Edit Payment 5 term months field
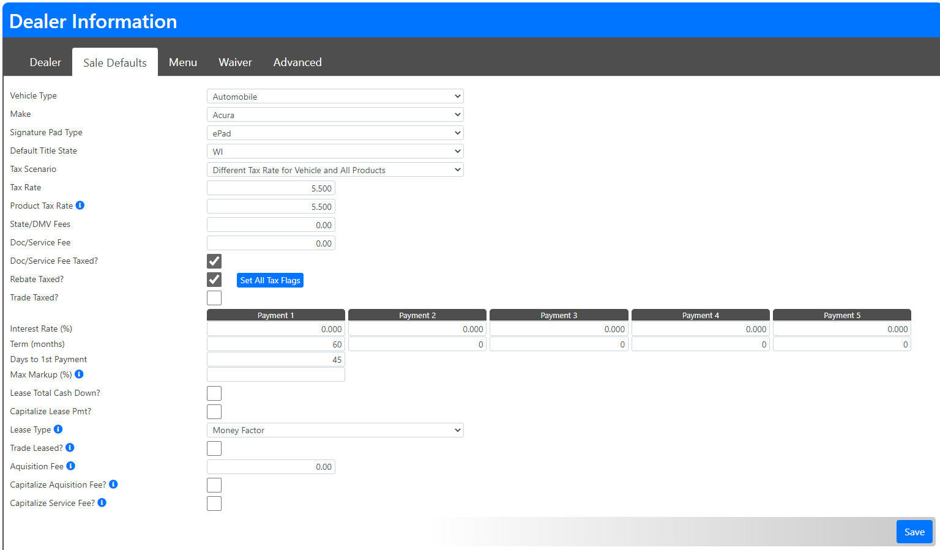 [x=842, y=344]
